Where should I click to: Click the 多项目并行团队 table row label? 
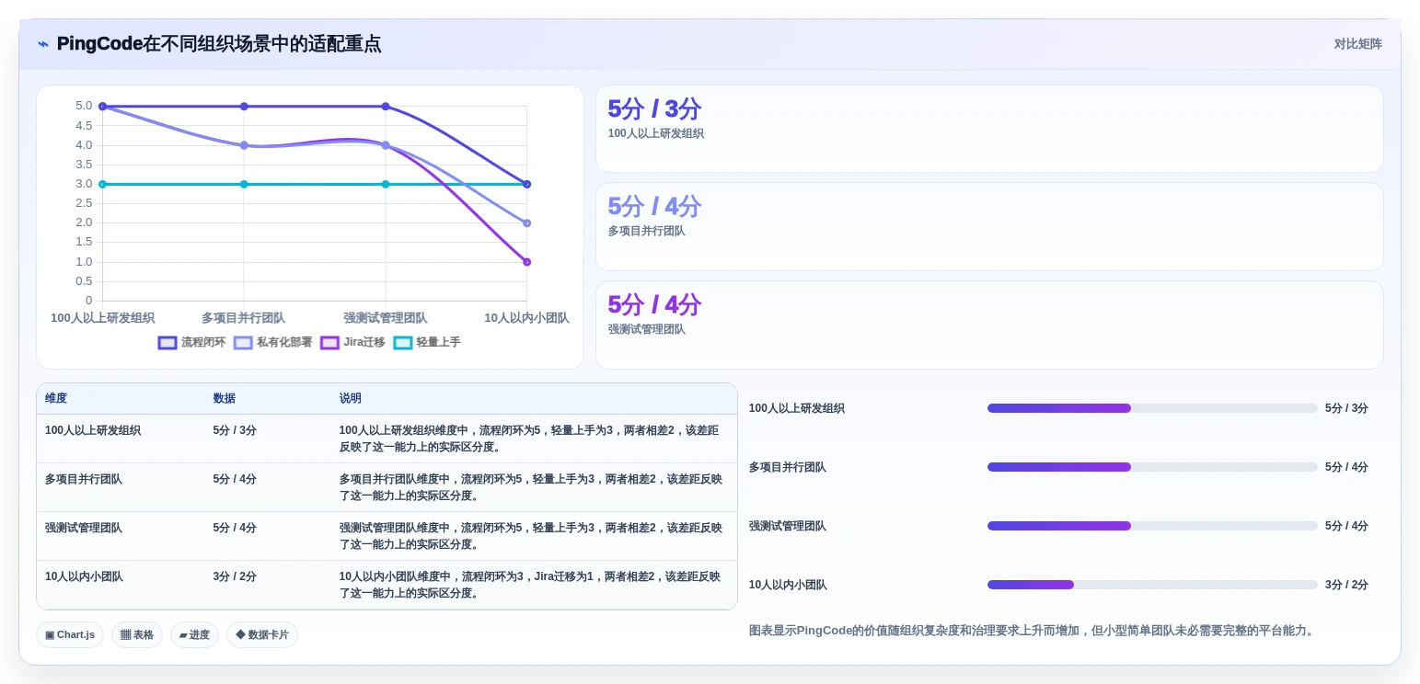pos(84,479)
